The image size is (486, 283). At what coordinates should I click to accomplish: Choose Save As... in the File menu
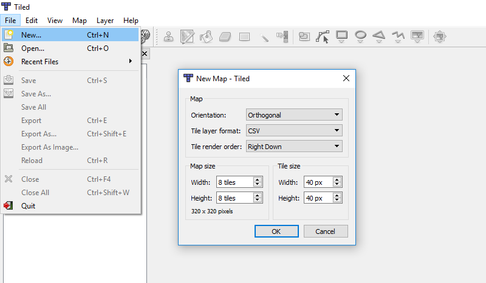(70, 94)
